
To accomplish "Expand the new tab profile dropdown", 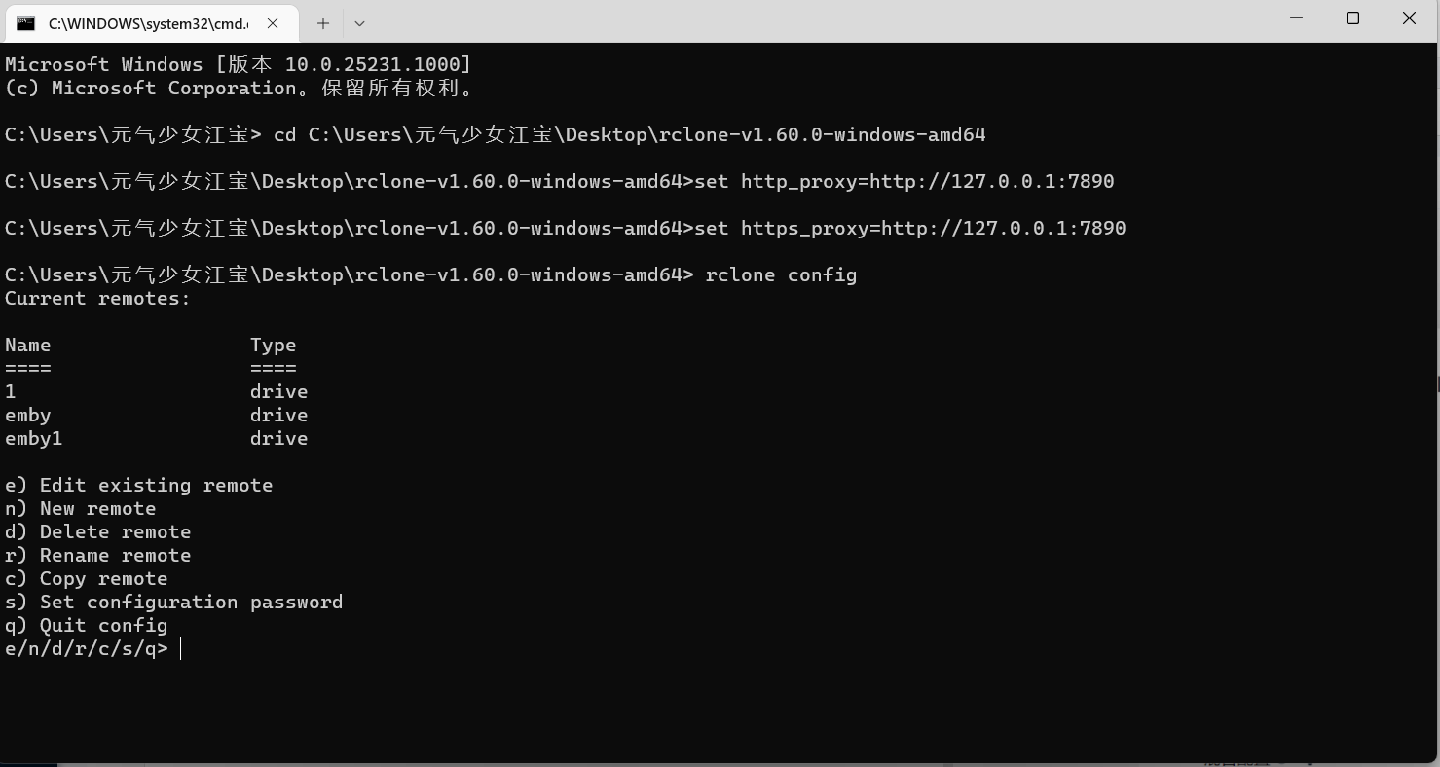I will click(x=359, y=23).
